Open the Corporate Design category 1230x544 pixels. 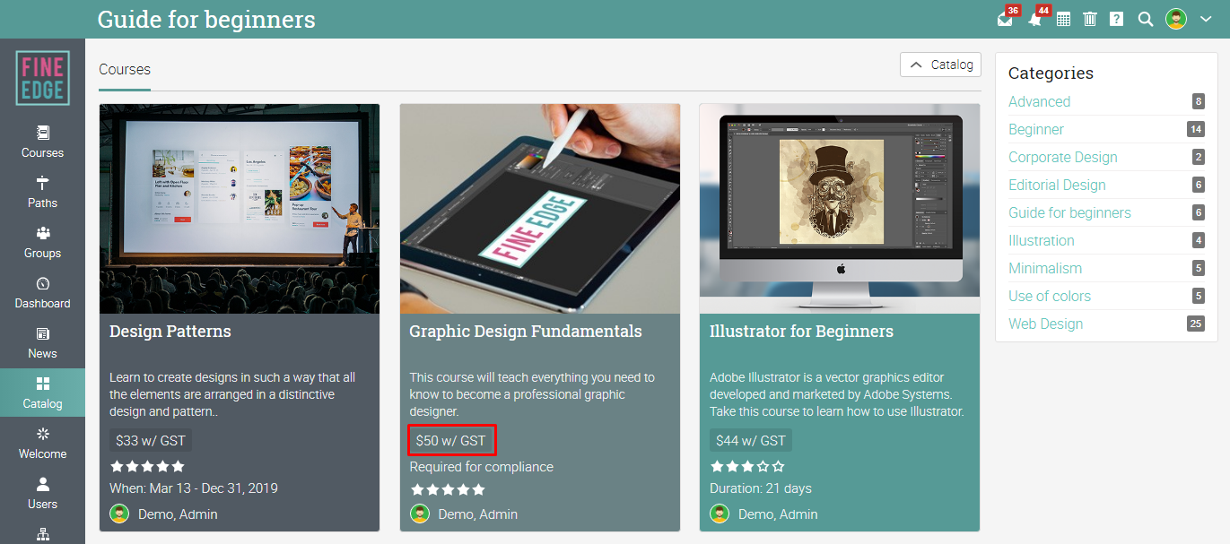(1063, 157)
